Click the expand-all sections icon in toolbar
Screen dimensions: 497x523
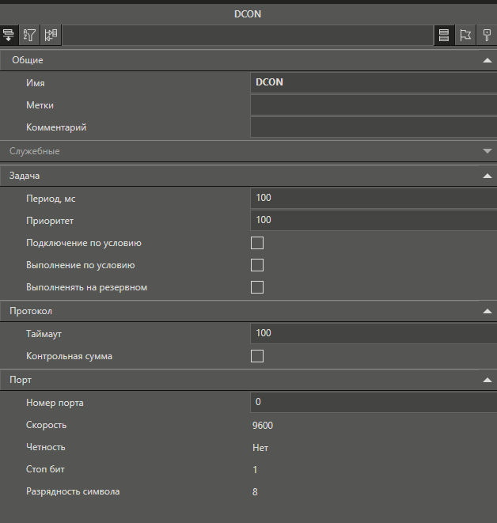click(9, 35)
